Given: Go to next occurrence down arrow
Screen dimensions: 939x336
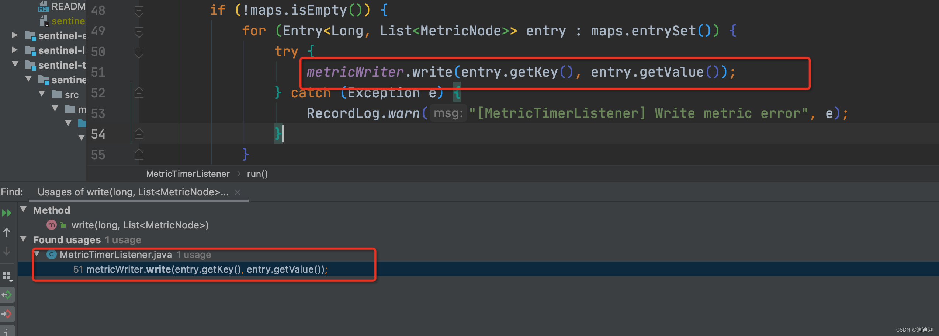Looking at the screenshot, I should (x=7, y=251).
